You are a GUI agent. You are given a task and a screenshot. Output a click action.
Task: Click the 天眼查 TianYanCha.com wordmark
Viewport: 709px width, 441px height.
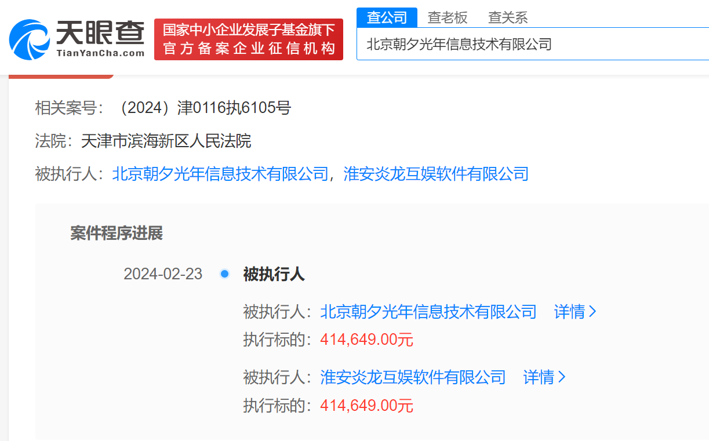click(x=100, y=39)
